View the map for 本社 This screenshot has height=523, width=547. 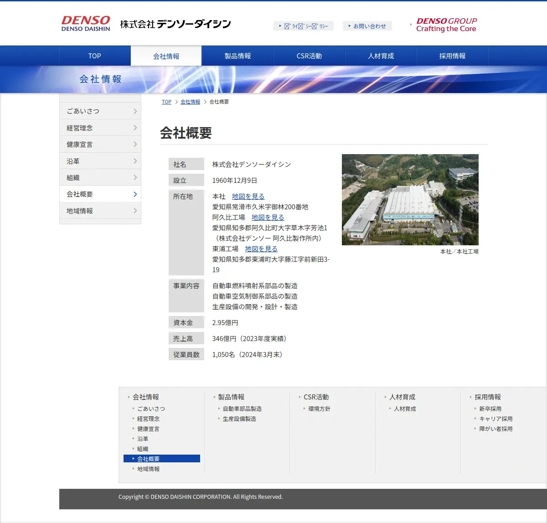248,197
